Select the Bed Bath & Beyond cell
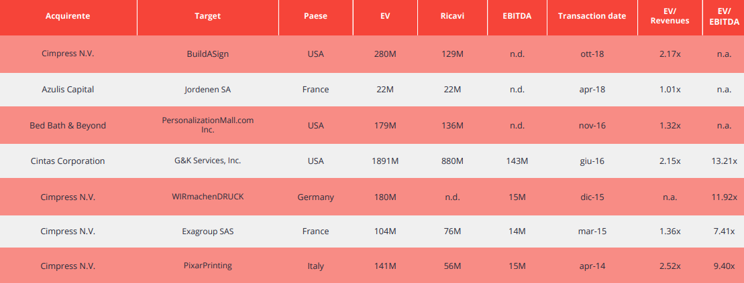The height and width of the screenshot is (283, 744). (x=68, y=125)
